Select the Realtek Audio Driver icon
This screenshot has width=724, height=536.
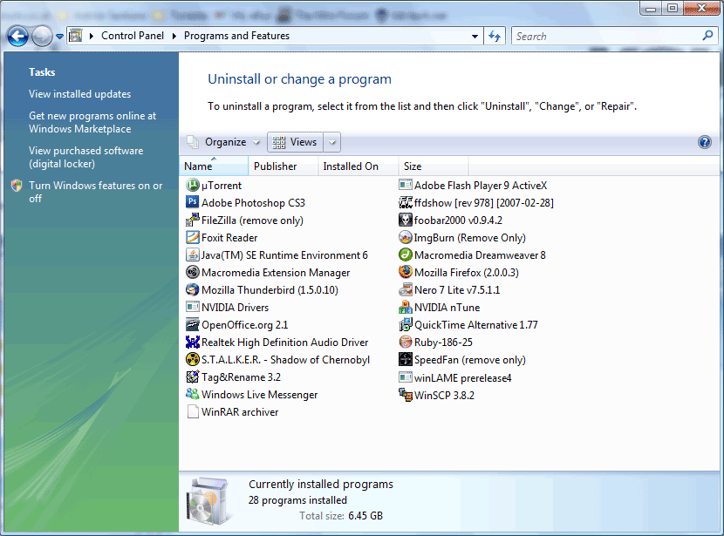coord(192,343)
